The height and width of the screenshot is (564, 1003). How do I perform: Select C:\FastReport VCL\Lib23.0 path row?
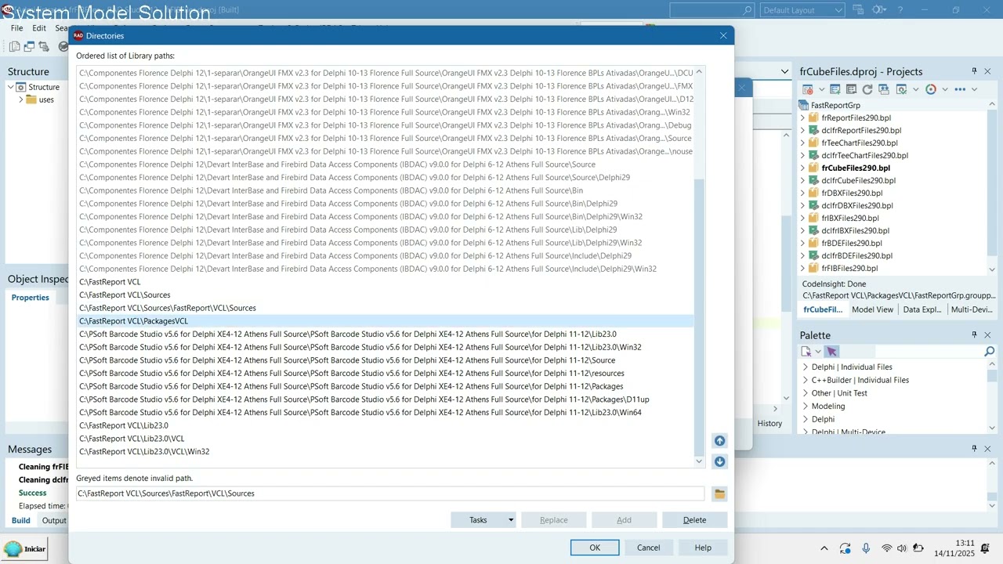click(386, 425)
